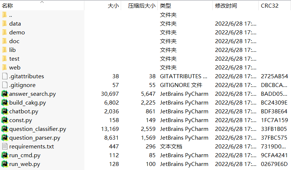Select the 'test' folder name
This screenshot has width=291, height=170.
coord(14,58)
